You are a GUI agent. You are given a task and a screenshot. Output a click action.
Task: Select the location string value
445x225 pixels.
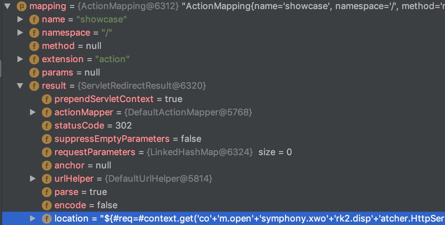272,218
